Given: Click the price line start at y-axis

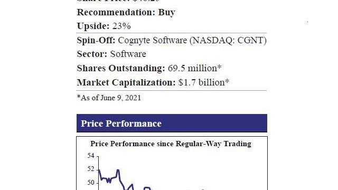Looking at the screenshot, I should [99, 170].
